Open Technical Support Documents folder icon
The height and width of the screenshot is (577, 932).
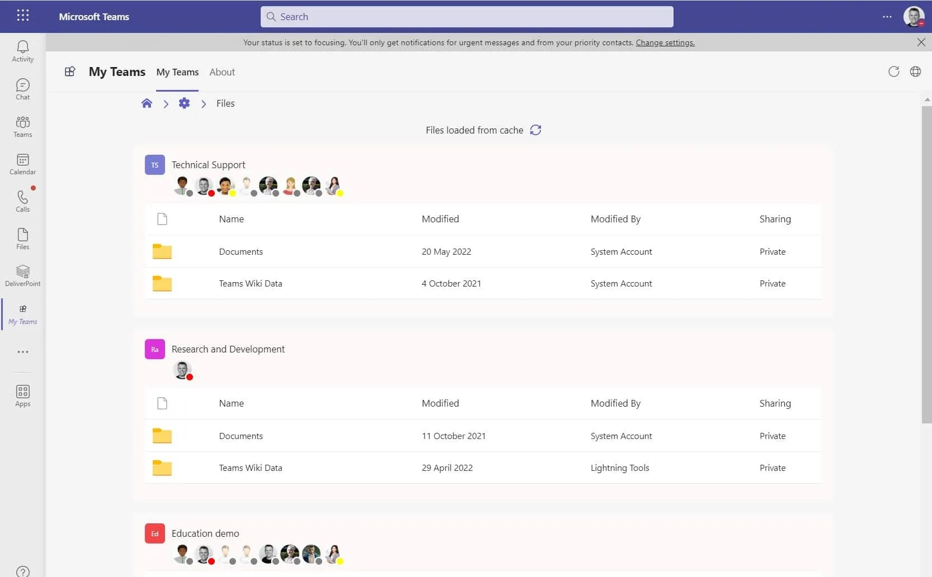(x=162, y=251)
